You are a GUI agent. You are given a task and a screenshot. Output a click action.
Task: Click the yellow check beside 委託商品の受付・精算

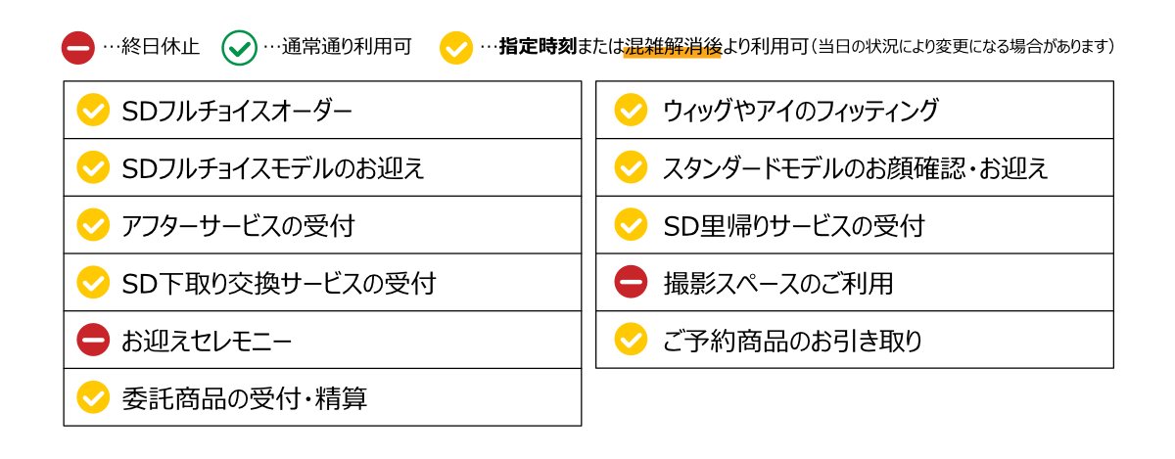[93, 398]
